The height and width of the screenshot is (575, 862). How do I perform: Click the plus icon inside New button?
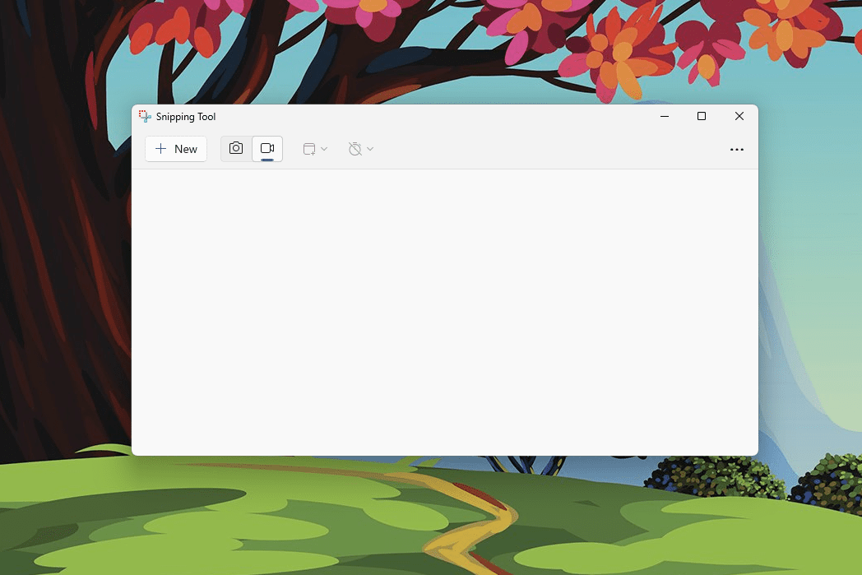point(161,149)
